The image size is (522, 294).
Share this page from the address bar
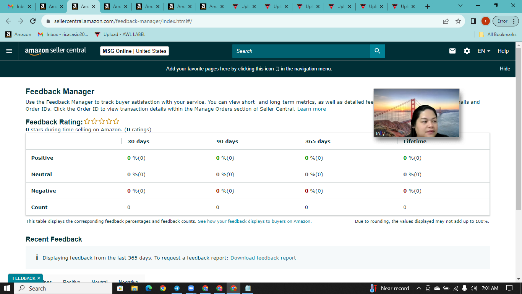[446, 21]
